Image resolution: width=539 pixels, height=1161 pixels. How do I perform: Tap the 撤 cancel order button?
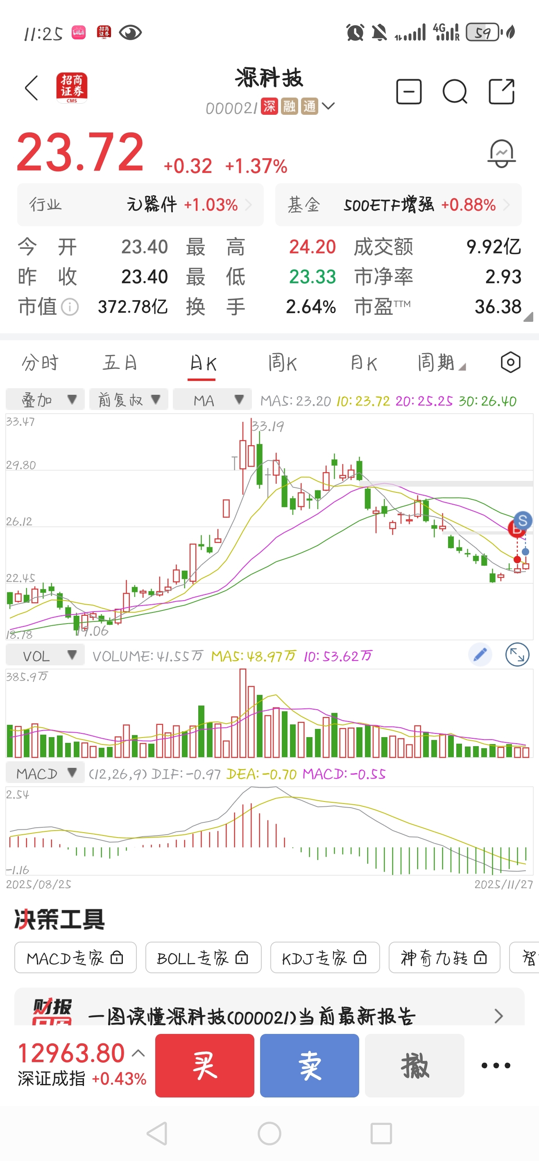tap(414, 1065)
